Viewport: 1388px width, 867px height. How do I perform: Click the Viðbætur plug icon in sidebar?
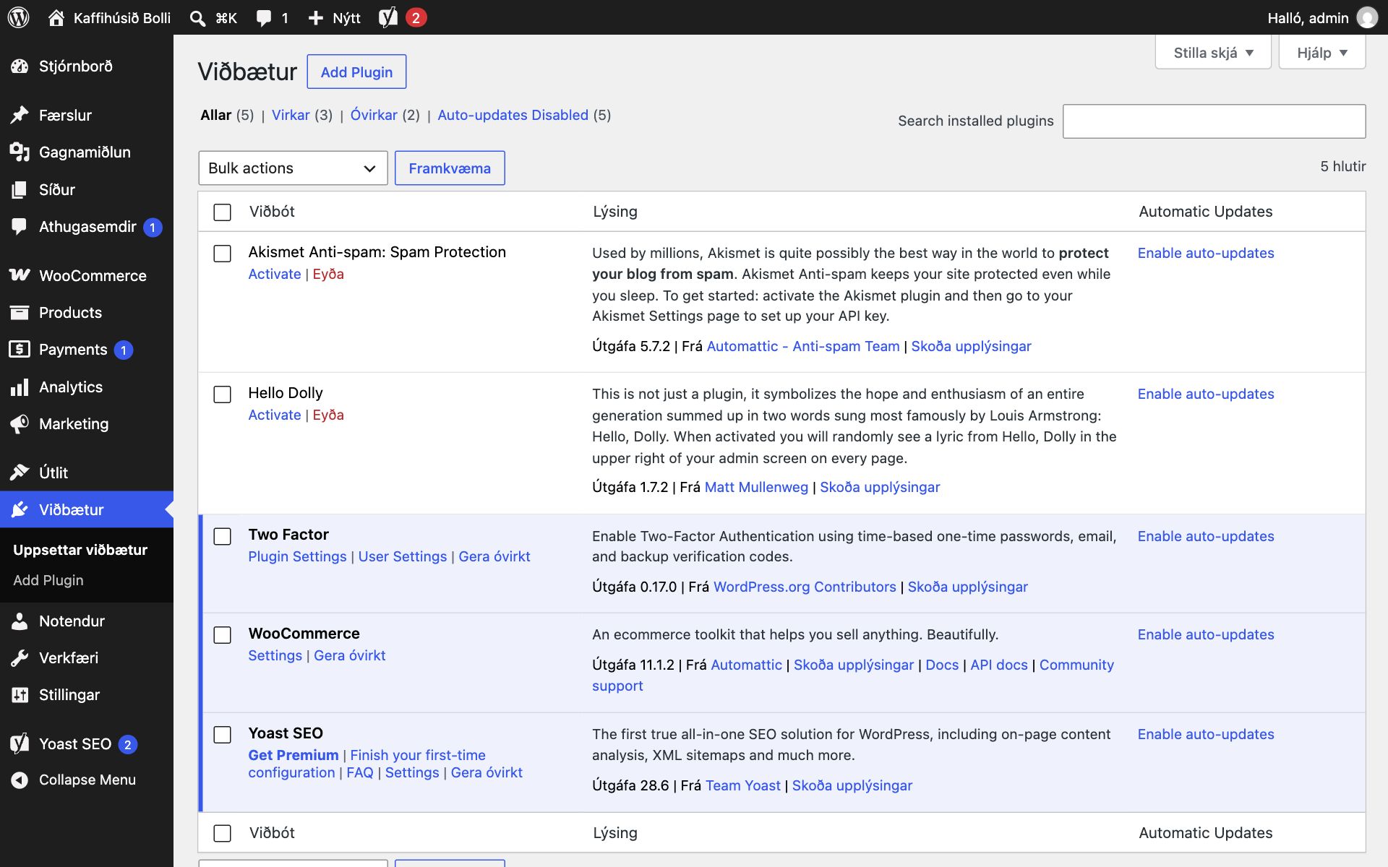[20, 509]
